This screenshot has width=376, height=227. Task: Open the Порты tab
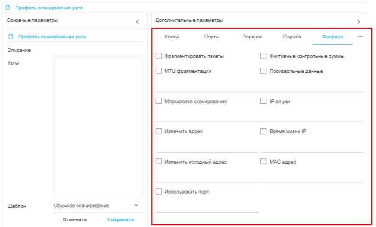coord(212,37)
